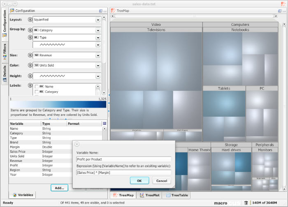The height and width of the screenshot is (207, 288).
Task: Click the Configuration panel maximize icon
Action: [x=100, y=11]
